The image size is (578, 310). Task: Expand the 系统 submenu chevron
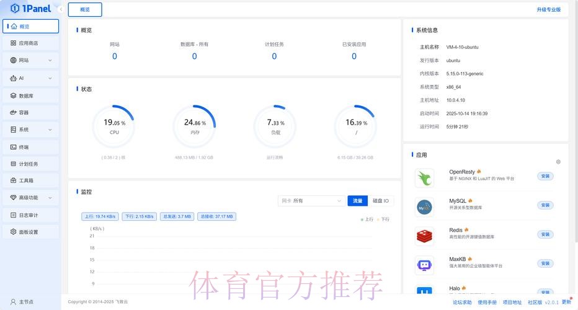(x=50, y=130)
